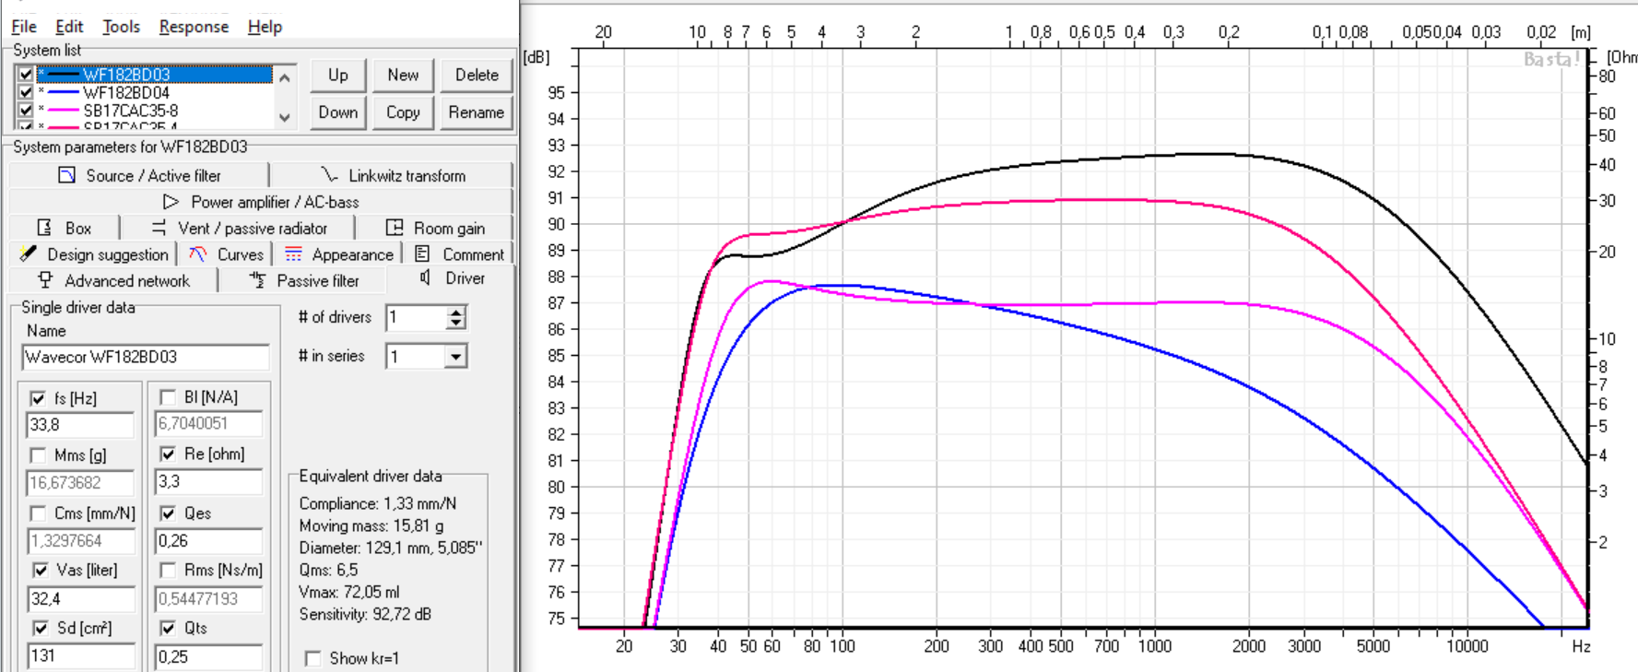Open the Vent / passive radiator tab
The image size is (1638, 672).
(x=239, y=228)
